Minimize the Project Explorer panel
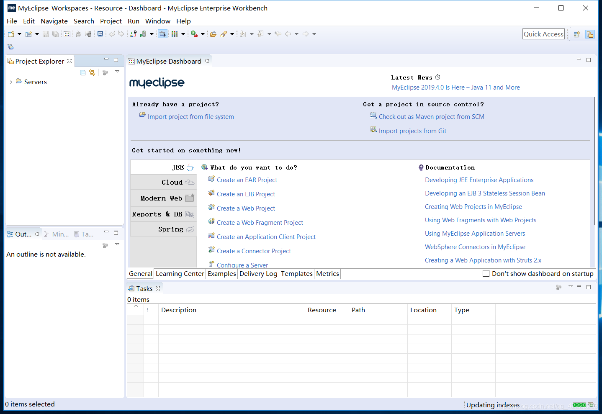The image size is (602, 414). click(106, 59)
